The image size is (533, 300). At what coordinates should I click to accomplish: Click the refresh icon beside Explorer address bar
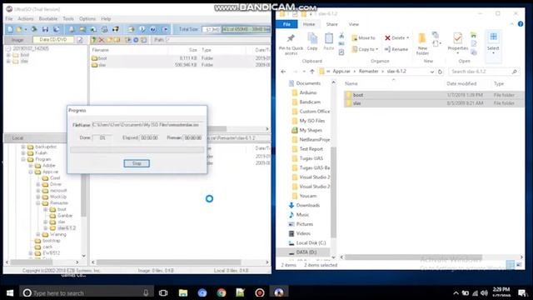440,72
